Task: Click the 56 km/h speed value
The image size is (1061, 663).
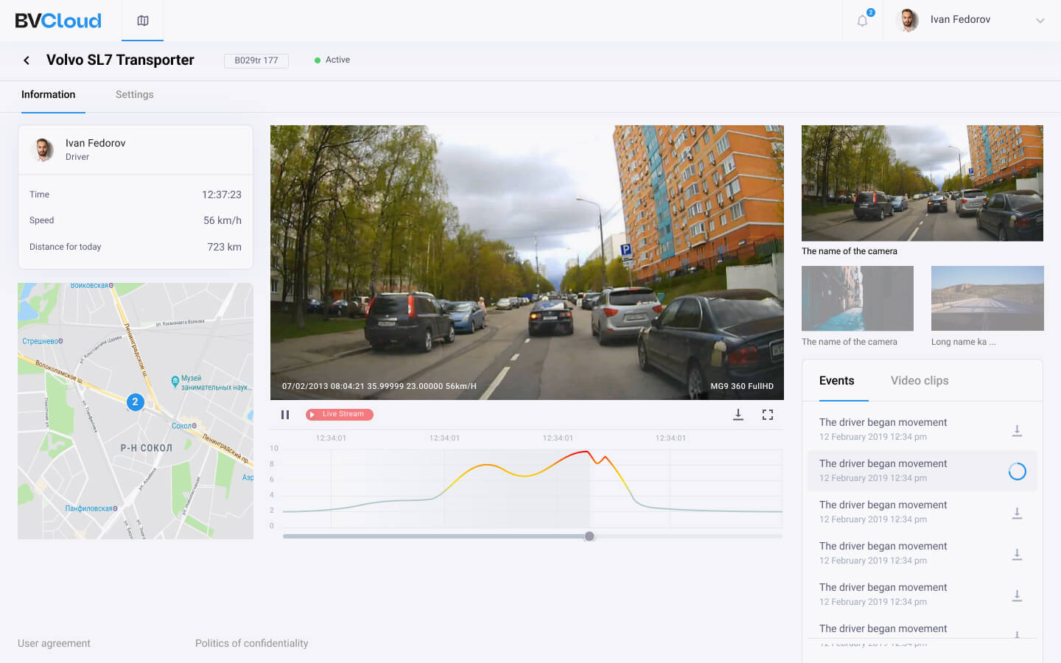Action: pyautogui.click(x=223, y=220)
